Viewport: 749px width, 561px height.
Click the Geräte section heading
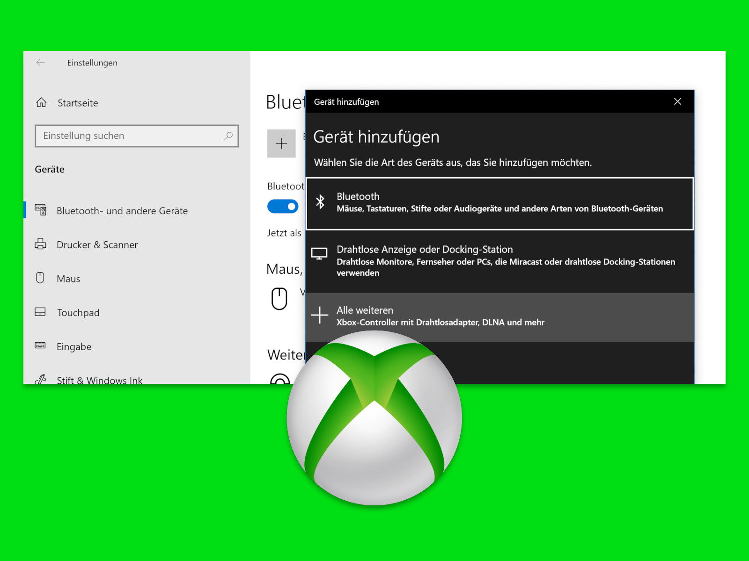tap(50, 169)
